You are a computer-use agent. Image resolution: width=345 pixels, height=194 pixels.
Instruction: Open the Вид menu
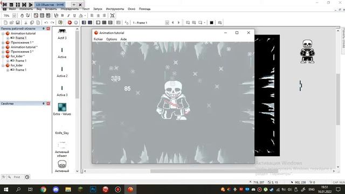coord(39,9)
